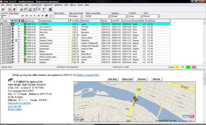Click cache type icon for GC1JC75 row

pyautogui.click(x=13, y=41)
